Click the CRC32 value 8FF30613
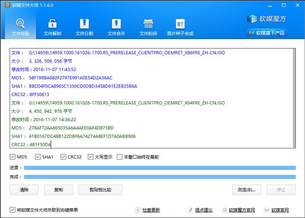This screenshot has height=218, width=305. coord(39,95)
